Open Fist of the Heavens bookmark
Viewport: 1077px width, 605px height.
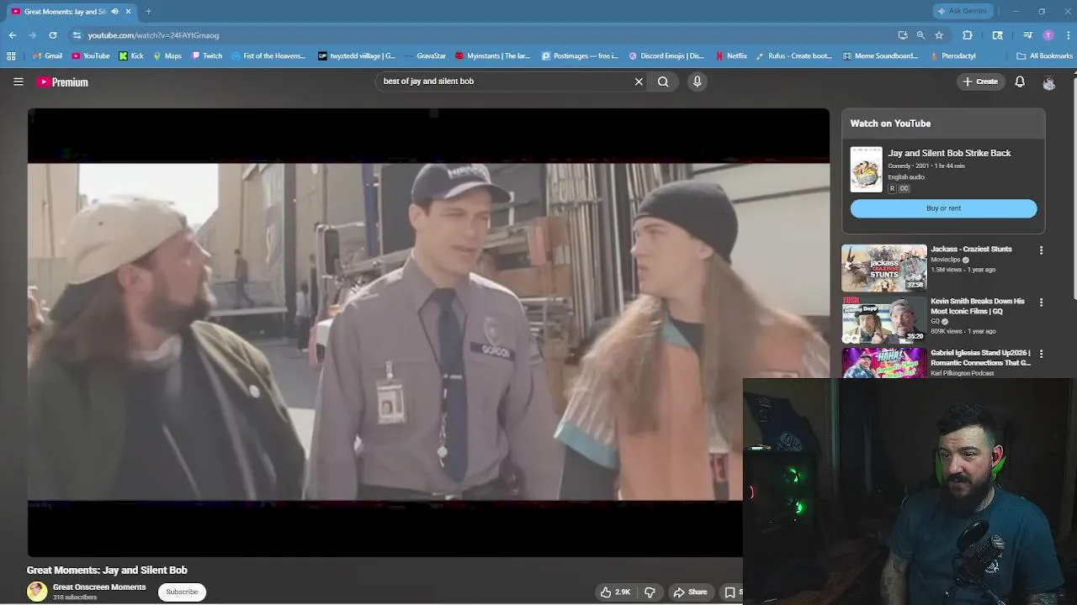[268, 56]
